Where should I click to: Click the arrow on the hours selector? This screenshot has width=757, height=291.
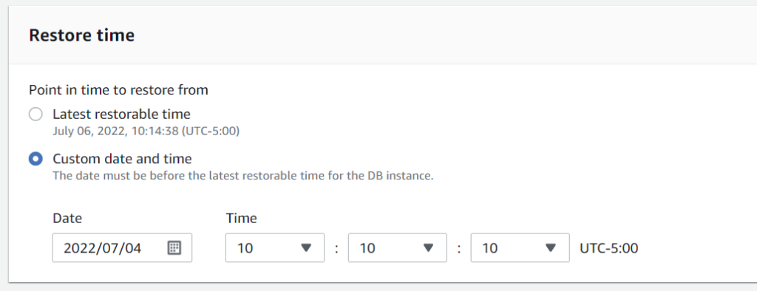pyautogui.click(x=305, y=248)
